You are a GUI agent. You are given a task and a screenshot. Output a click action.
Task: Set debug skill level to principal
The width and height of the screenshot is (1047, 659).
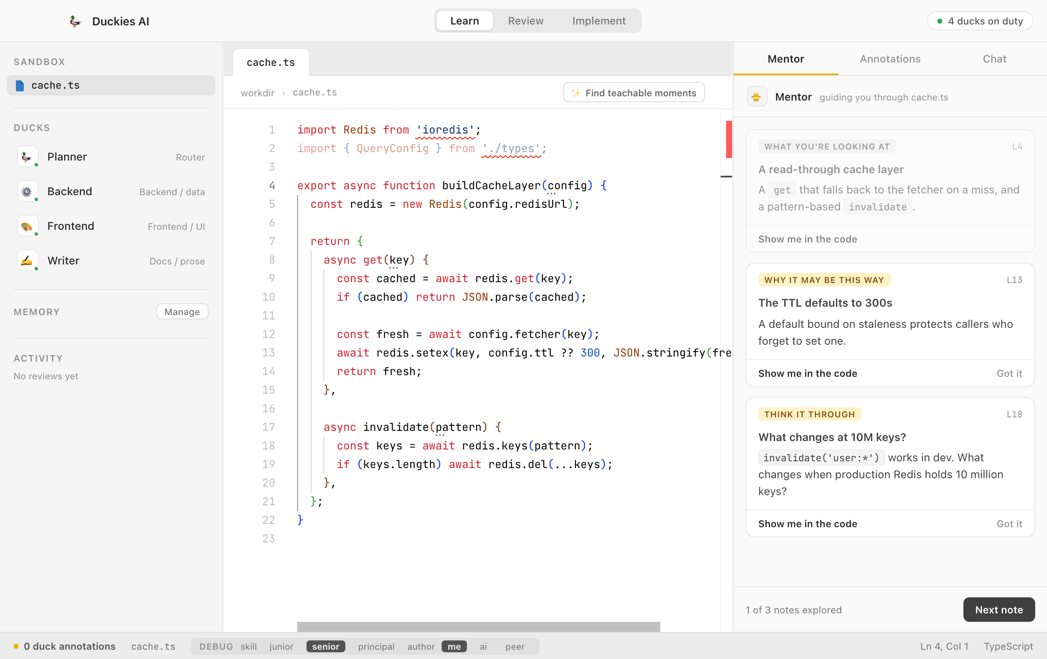(376, 646)
